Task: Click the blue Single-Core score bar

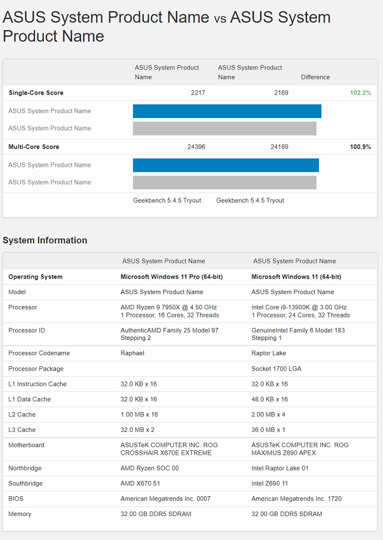Action: (227, 111)
